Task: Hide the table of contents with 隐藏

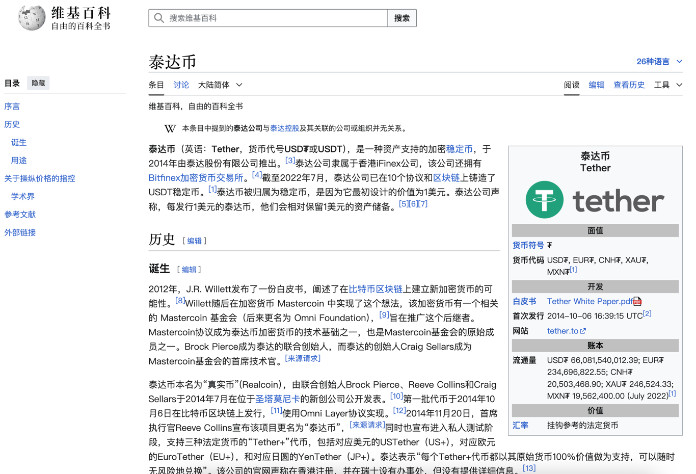Action: click(x=38, y=83)
